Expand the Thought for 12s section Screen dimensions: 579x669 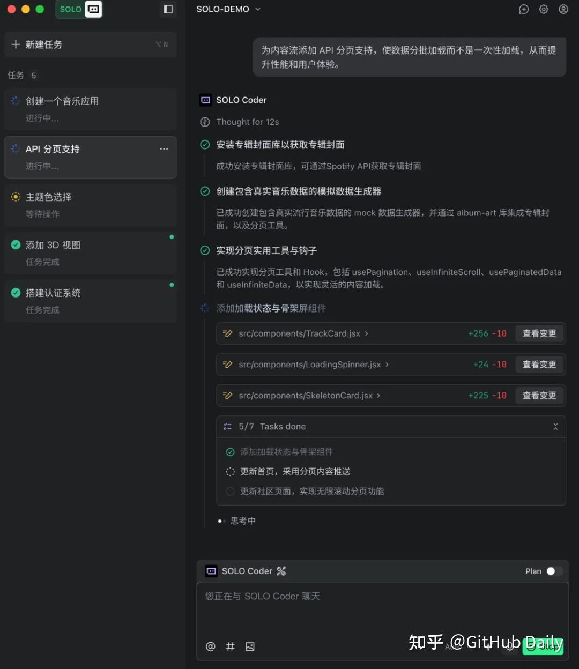point(247,122)
